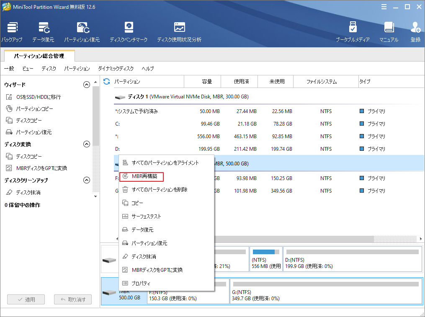Open the ディスク menu
Screen dimensions: 425x317
(49, 68)
